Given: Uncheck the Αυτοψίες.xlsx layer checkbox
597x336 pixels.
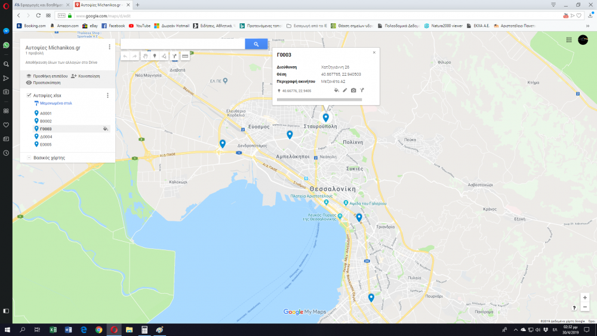Looking at the screenshot, I should tap(29, 95).
